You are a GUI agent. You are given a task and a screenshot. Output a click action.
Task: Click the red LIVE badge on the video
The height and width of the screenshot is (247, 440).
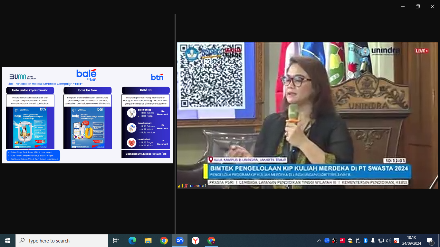(422, 50)
